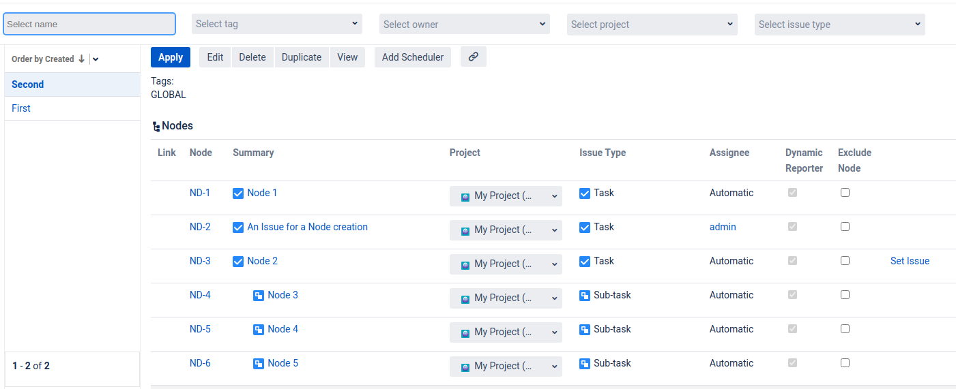Check Exclude Node box for ND-1
The height and width of the screenshot is (389, 956).
[x=845, y=193]
